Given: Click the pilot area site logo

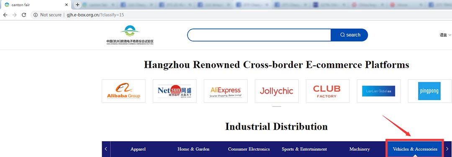Looking at the screenshot, I should tap(130, 35).
